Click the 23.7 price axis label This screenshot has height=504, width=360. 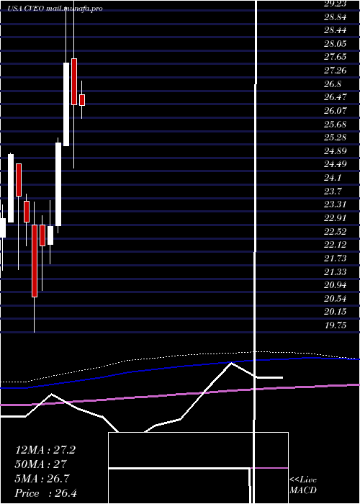click(333, 191)
